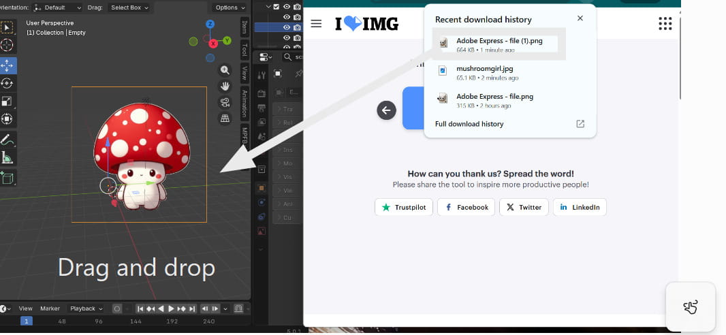Expand the Tra(nsform) panel
Viewport: 726px width, 335px height.
(x=286, y=109)
